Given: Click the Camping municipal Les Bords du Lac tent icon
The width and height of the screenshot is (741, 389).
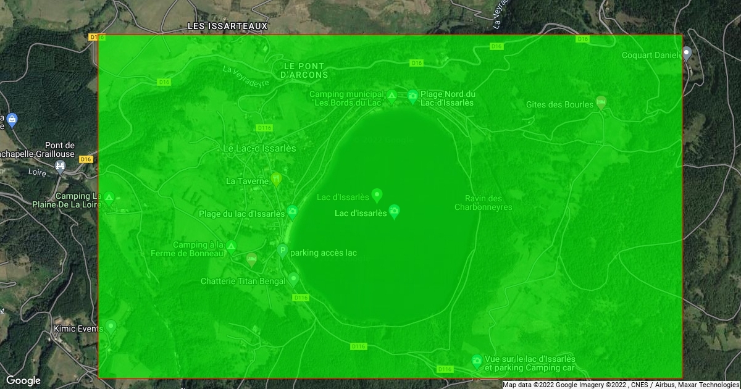Looking at the screenshot, I should [391, 95].
